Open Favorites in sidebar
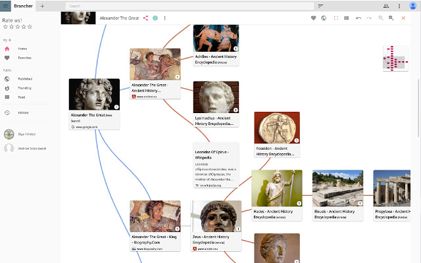This screenshot has height=263, width=421. click(26, 58)
